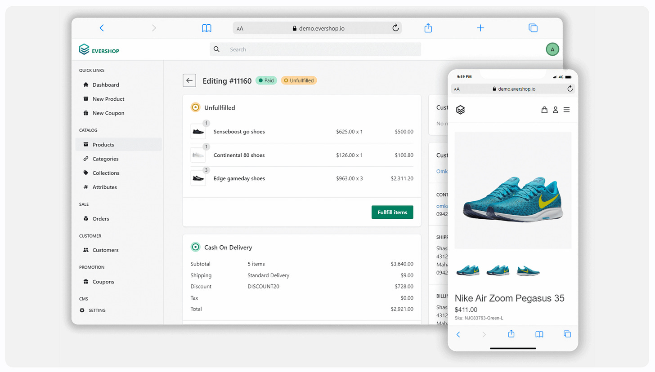Click the Continental 80 shoes thumbnail
The height and width of the screenshot is (372, 655).
(198, 155)
